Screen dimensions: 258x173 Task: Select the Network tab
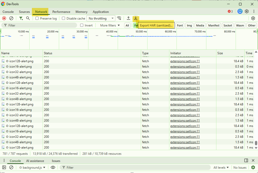(x=41, y=12)
